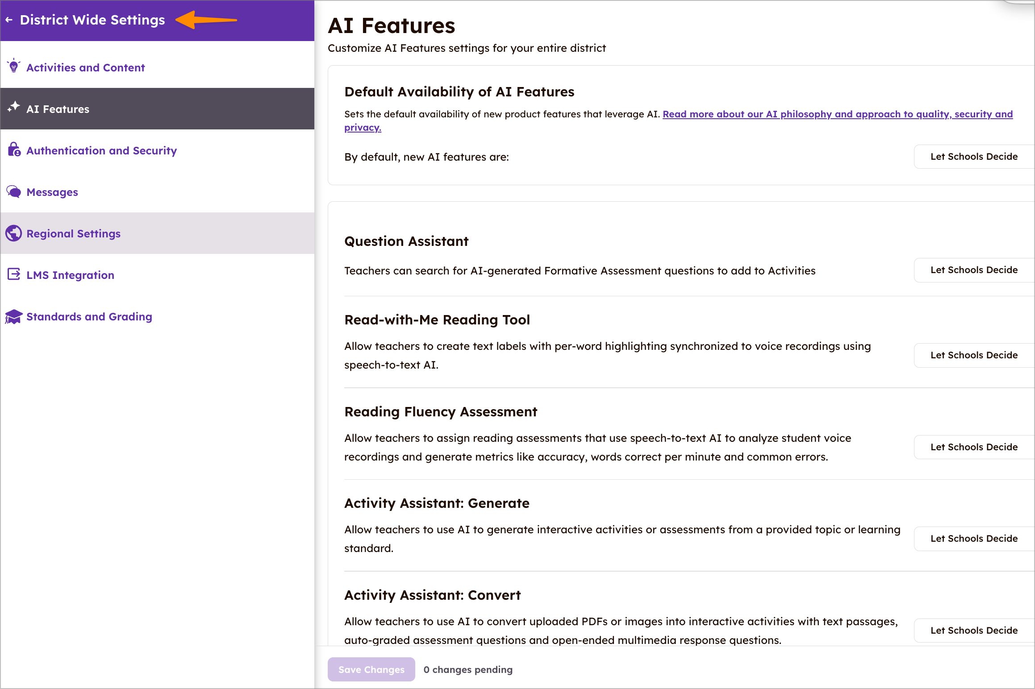Click the sparkle icon for AI Features
Screen dimensions: 1035x689
coord(14,107)
